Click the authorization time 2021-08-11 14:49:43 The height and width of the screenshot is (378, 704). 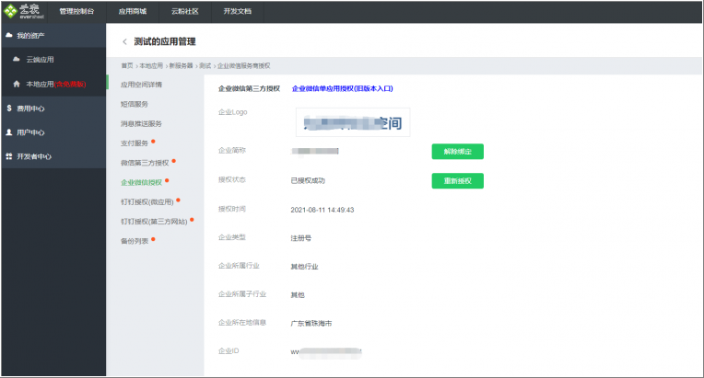point(323,210)
